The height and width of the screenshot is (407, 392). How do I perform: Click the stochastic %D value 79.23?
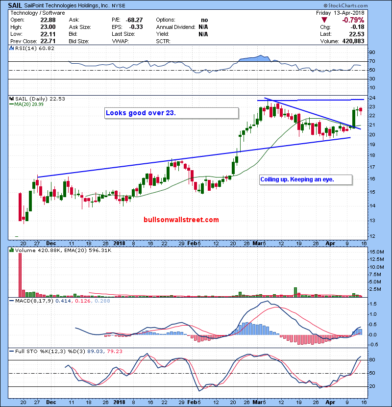pyautogui.click(x=114, y=351)
